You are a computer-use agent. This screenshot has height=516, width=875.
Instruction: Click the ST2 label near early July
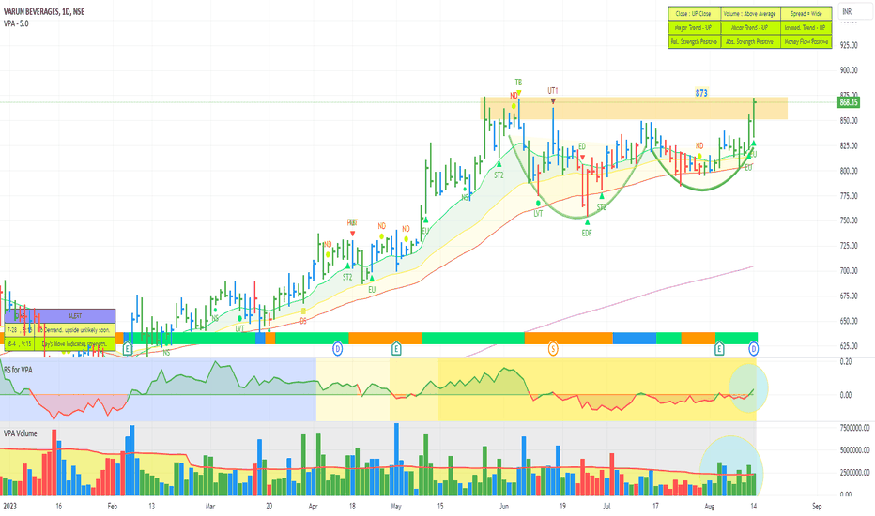601,207
